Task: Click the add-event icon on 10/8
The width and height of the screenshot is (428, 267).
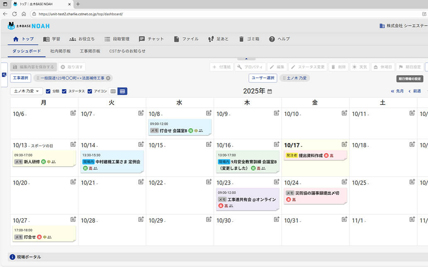Action: (209, 113)
